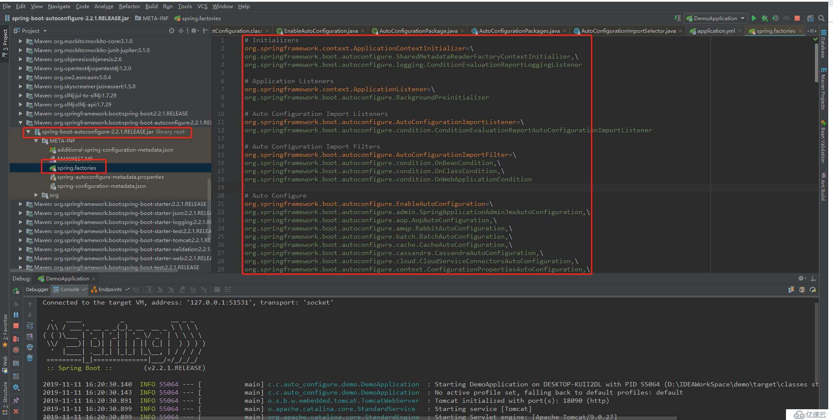Open Project panel gear settings
Image resolution: width=833 pixels, height=420 pixels.
click(x=195, y=31)
